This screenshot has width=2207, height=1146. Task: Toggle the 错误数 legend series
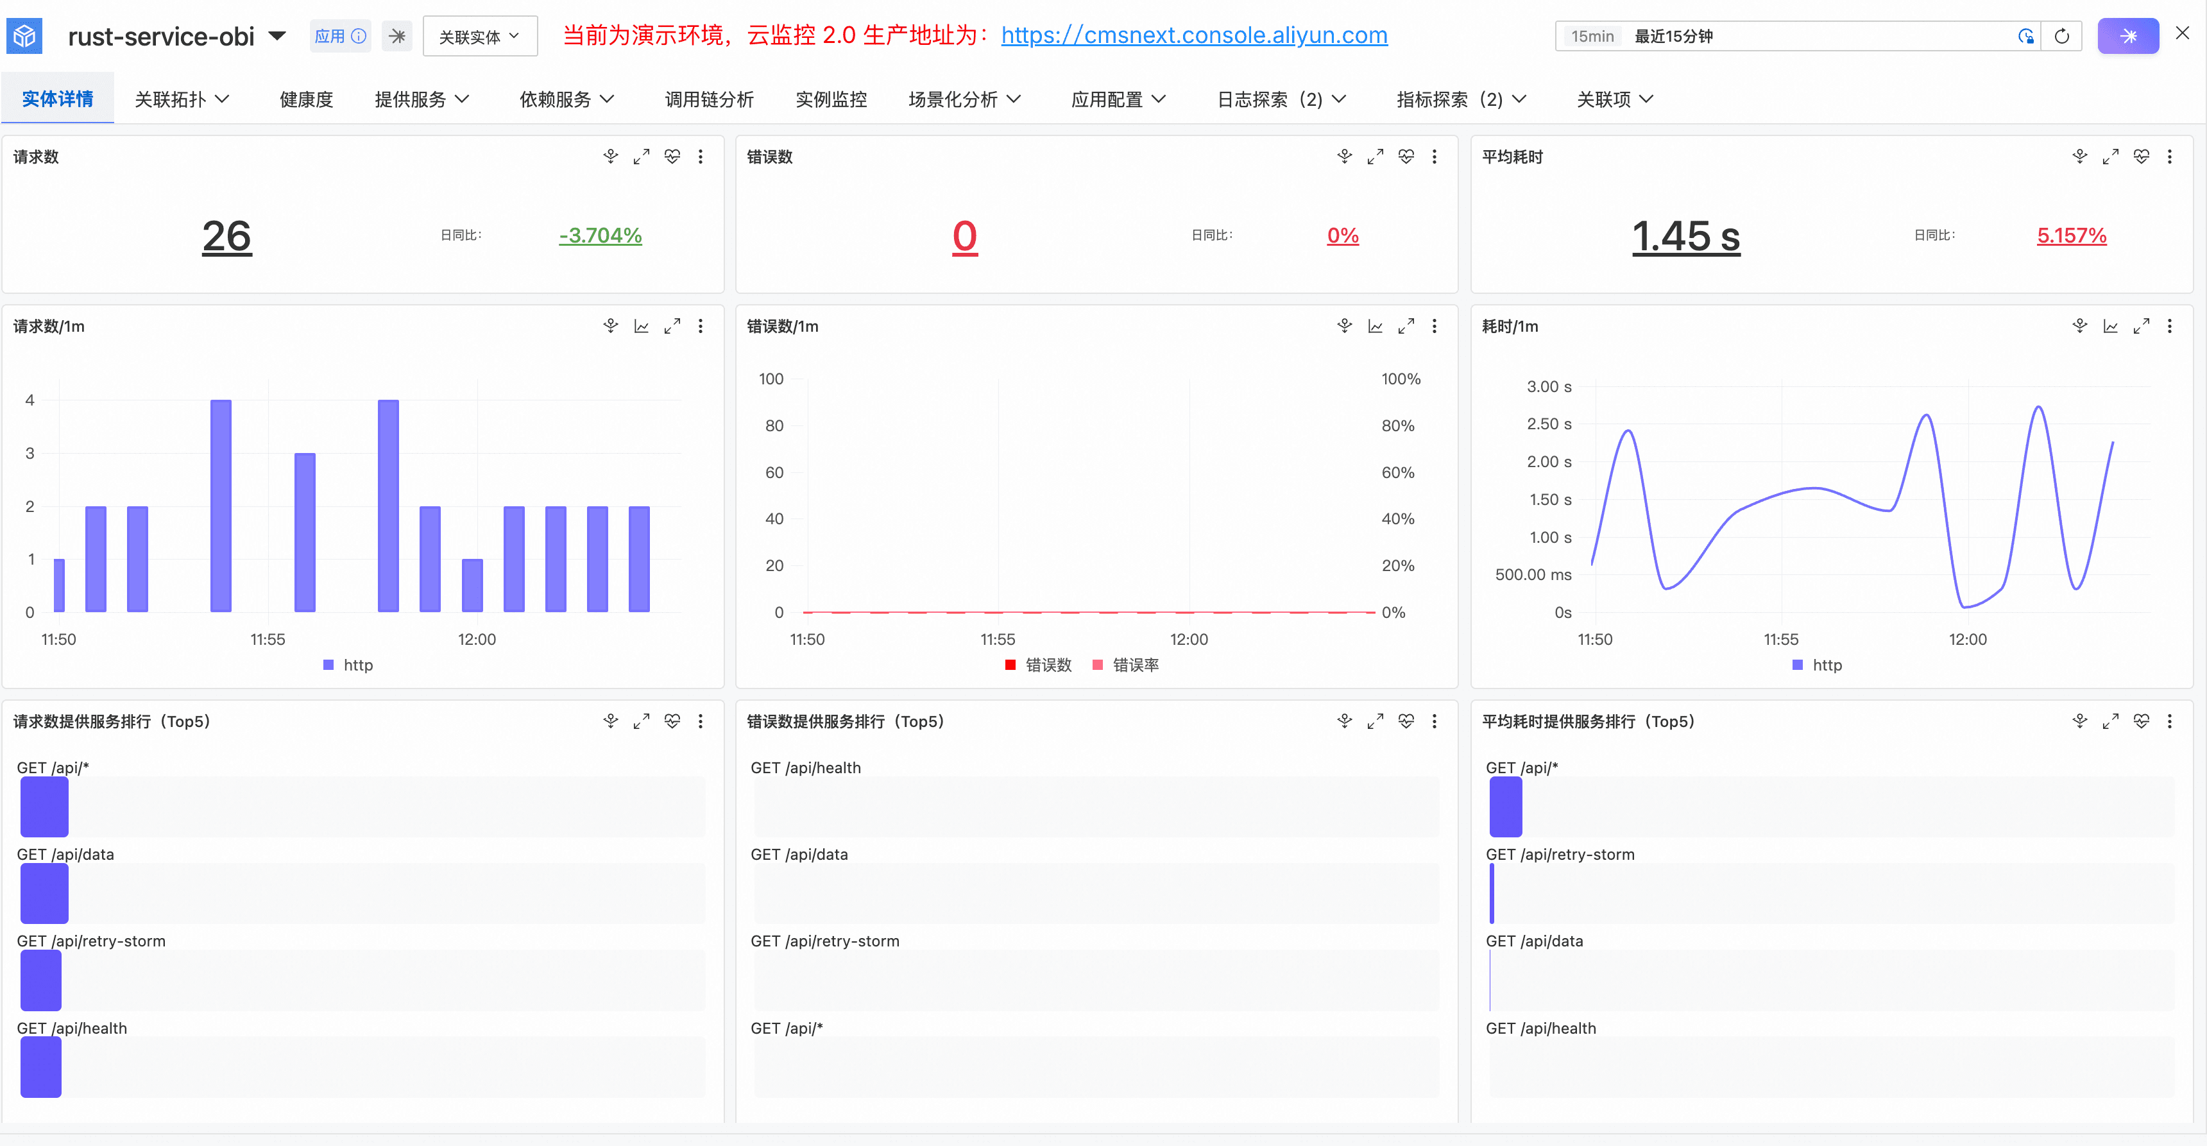(x=1039, y=665)
